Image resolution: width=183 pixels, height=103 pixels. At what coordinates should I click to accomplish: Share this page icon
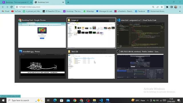[x=158, y=7]
